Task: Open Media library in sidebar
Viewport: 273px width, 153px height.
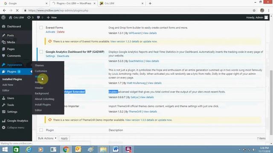Action: click(x=11, y=42)
